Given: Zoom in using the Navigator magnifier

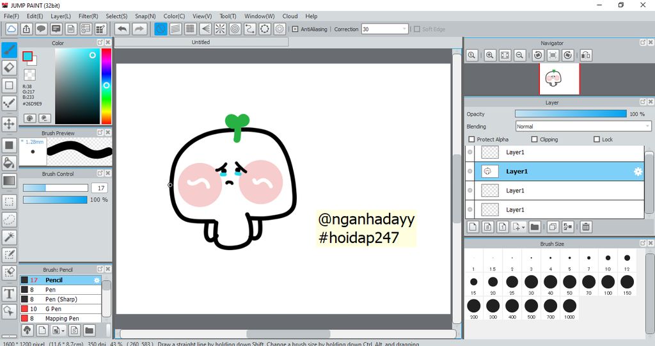Looking at the screenshot, I should 490,56.
